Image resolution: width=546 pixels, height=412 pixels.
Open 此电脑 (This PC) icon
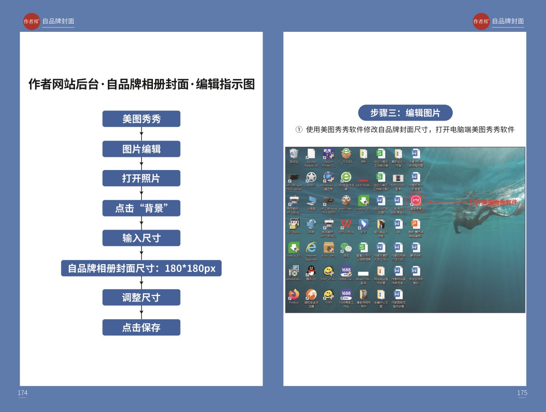point(311,201)
